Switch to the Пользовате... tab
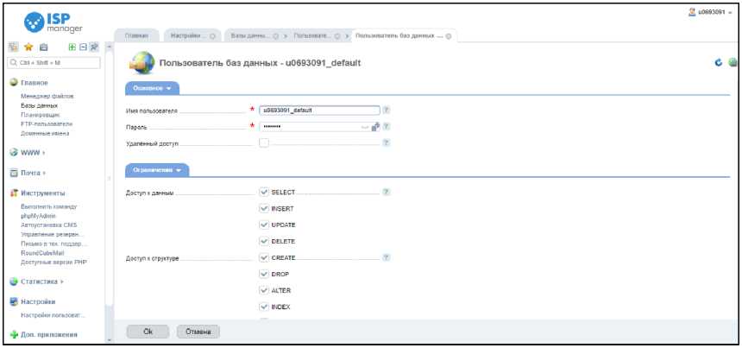This screenshot has width=742, height=348. 312,36
